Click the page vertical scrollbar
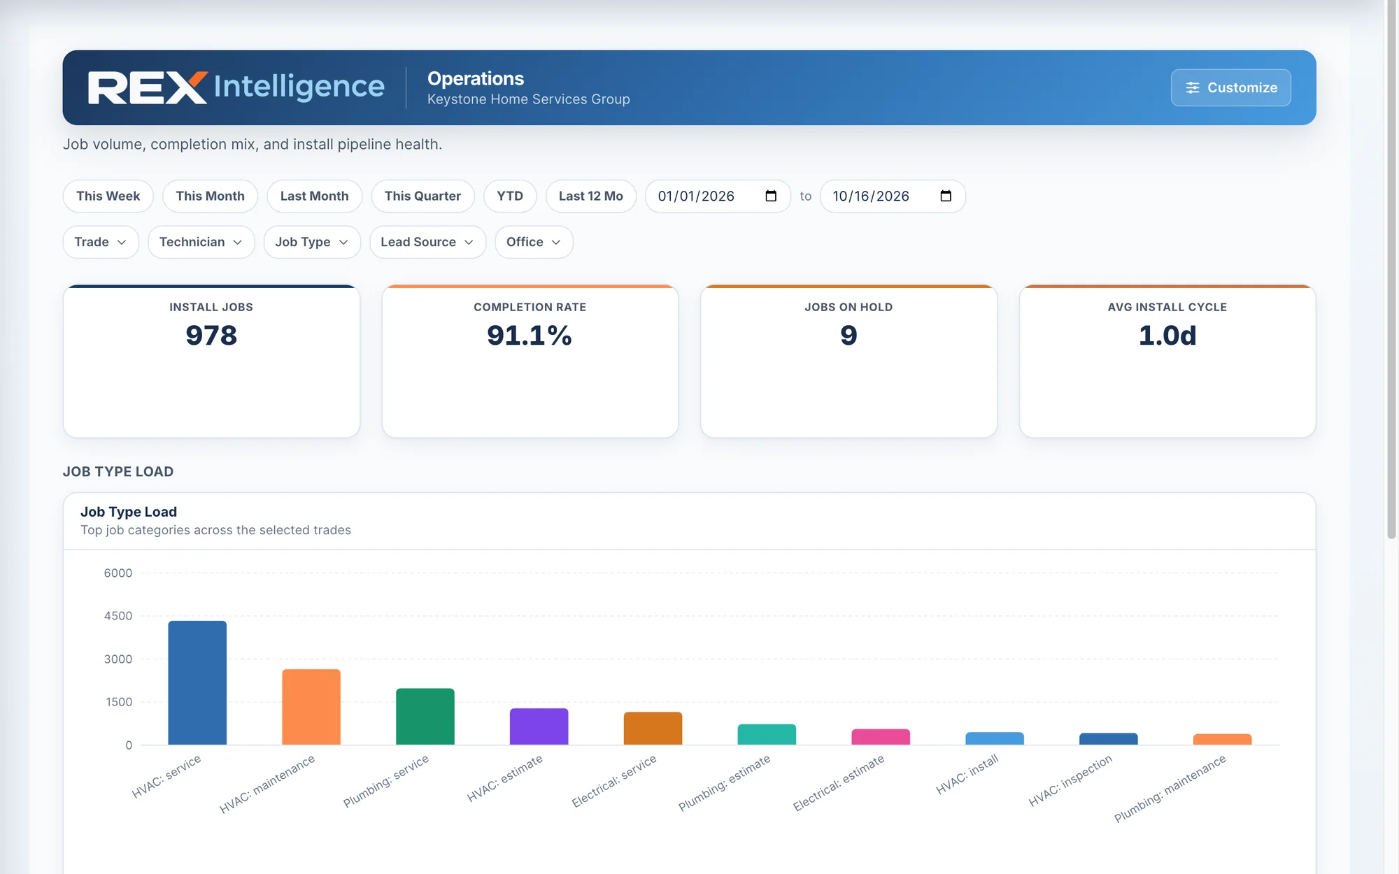Viewport: 1399px width, 874px height. coord(1391,269)
